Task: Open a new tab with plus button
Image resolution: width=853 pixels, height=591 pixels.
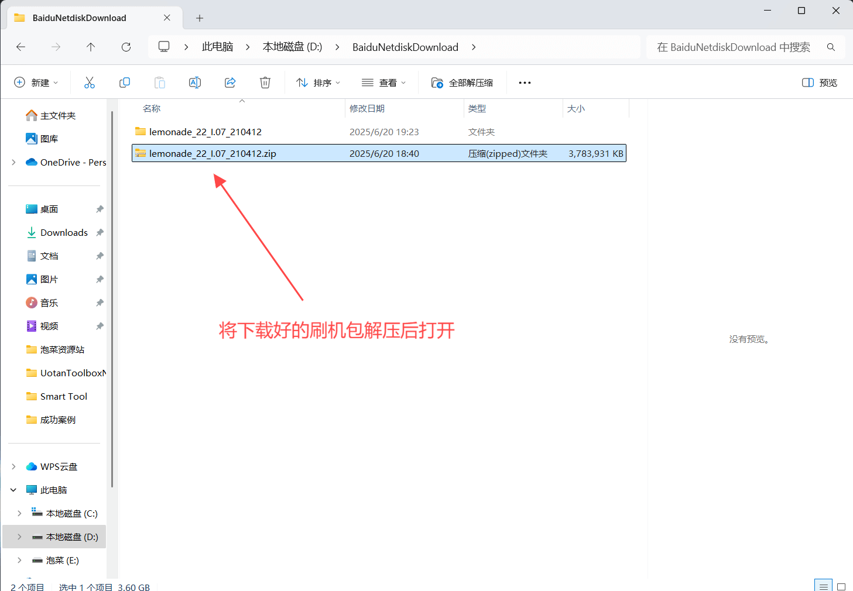Action: point(200,18)
